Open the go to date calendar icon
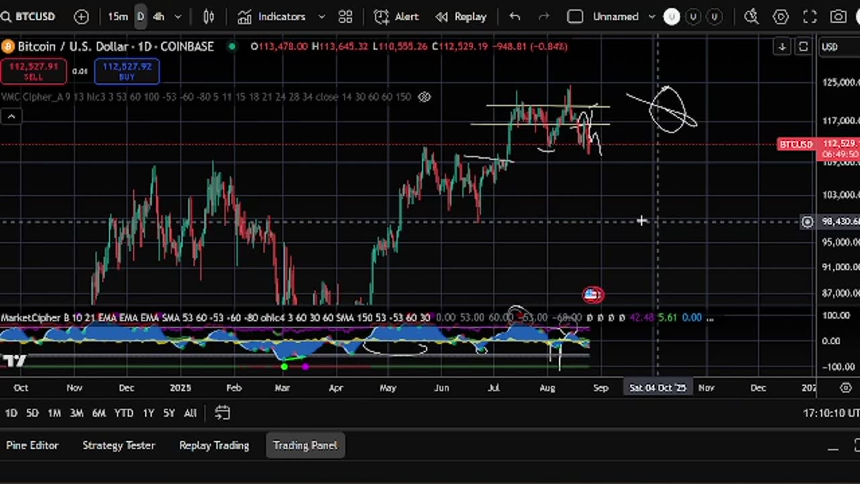Viewport: 860px width, 484px height. pyautogui.click(x=222, y=413)
